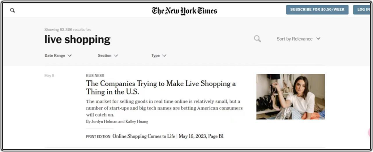This screenshot has height=152, width=373.
Task: Expand the Date Range filter
Action: tap(58, 55)
